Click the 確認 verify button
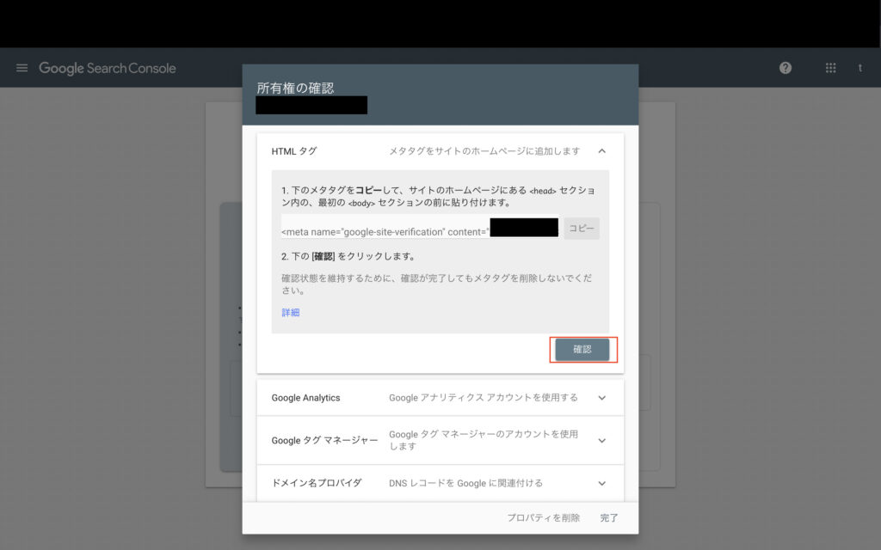Viewport: 881px width, 550px height. point(582,349)
